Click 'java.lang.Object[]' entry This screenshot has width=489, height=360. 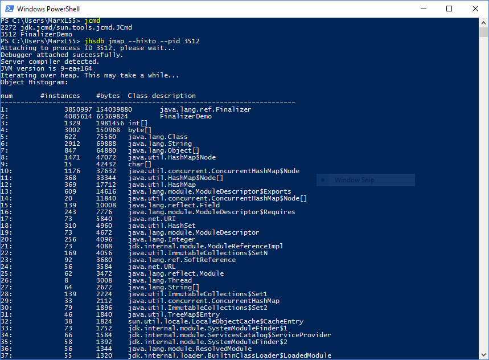[x=163, y=151]
